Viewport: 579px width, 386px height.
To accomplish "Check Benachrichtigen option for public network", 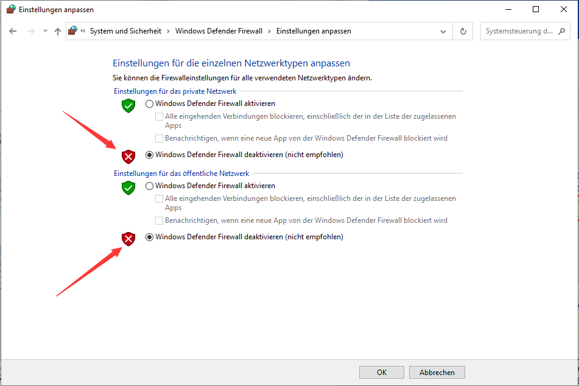I will click(159, 221).
